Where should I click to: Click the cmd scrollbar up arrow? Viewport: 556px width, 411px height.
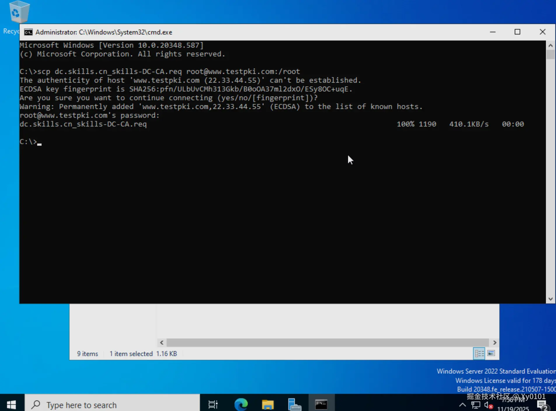(550, 45)
